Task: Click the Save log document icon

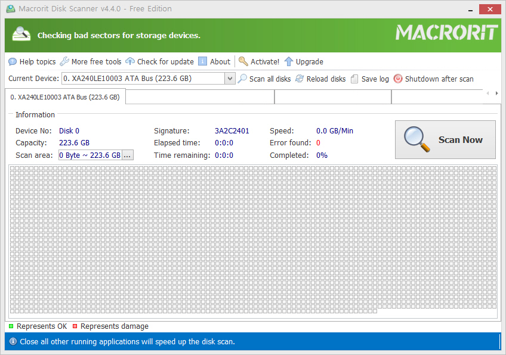Action: coord(354,79)
